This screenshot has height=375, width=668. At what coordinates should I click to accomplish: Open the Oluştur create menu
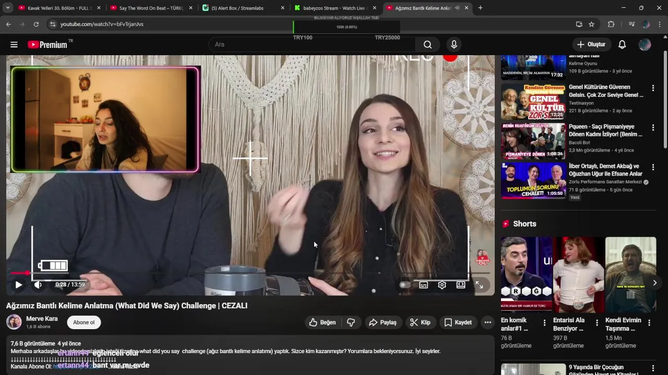[x=592, y=45]
